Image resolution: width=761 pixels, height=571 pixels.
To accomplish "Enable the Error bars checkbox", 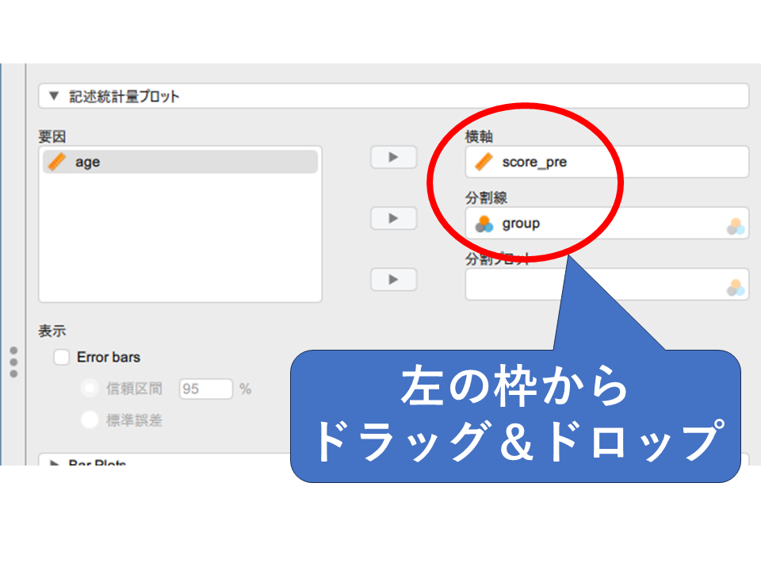I will (62, 358).
